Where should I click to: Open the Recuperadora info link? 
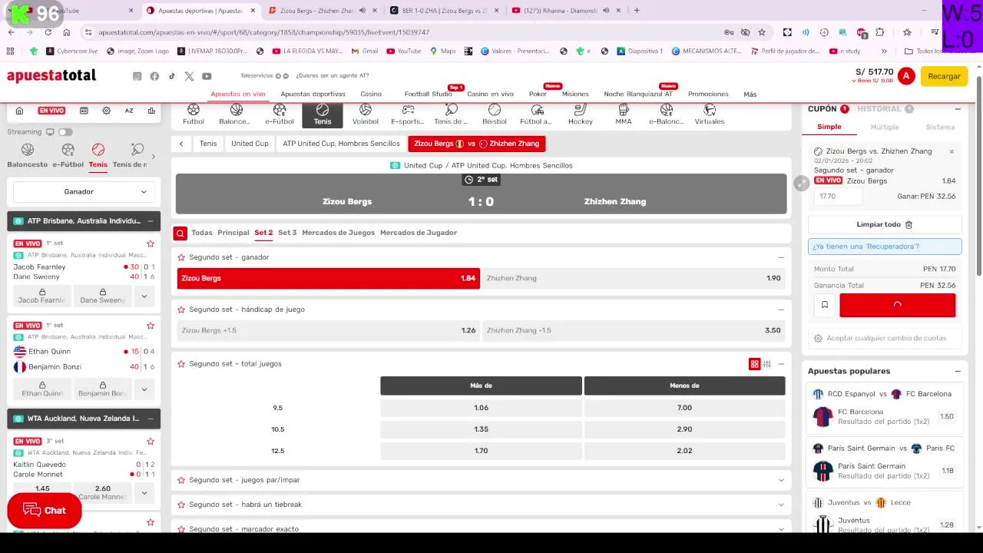[x=885, y=247]
